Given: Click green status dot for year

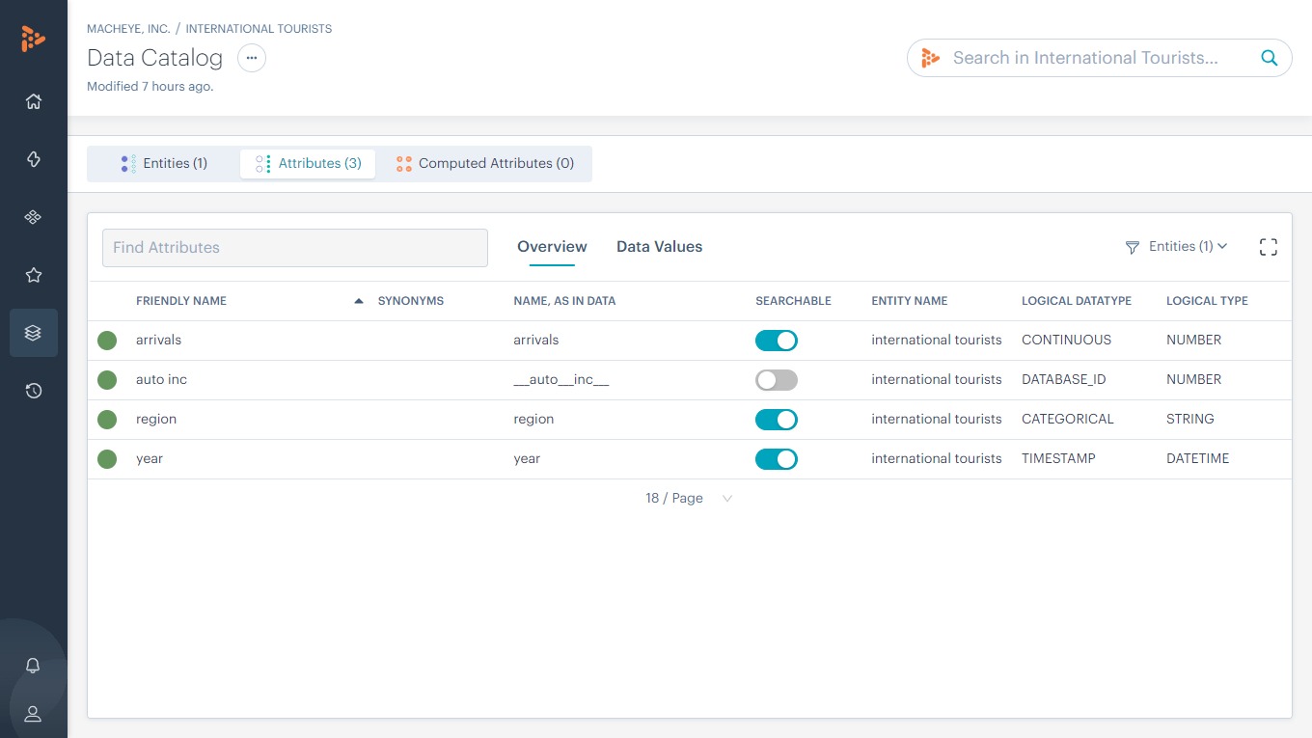Looking at the screenshot, I should tap(107, 459).
